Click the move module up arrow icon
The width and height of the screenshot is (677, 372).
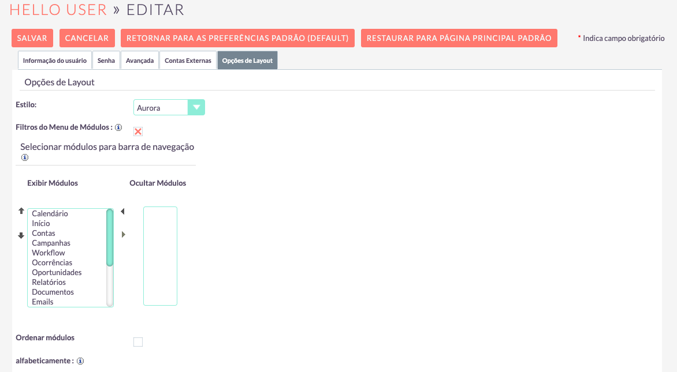click(x=21, y=211)
